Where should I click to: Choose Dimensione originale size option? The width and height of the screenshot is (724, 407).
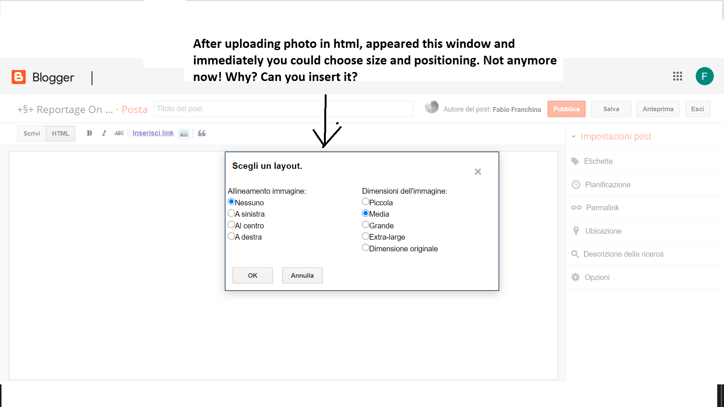(365, 248)
